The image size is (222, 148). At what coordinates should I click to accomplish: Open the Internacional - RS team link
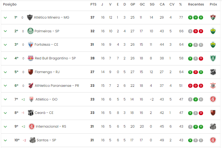[x=51, y=126]
